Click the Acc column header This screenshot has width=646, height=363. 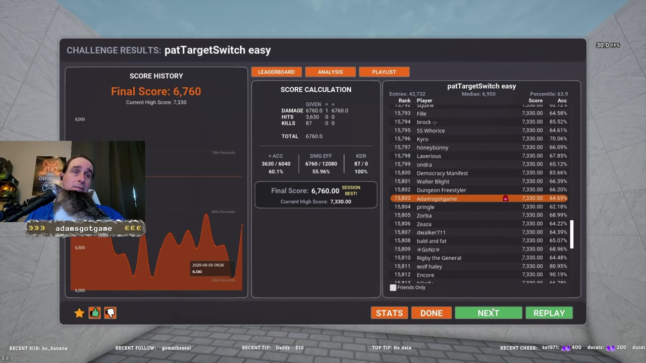tap(562, 101)
